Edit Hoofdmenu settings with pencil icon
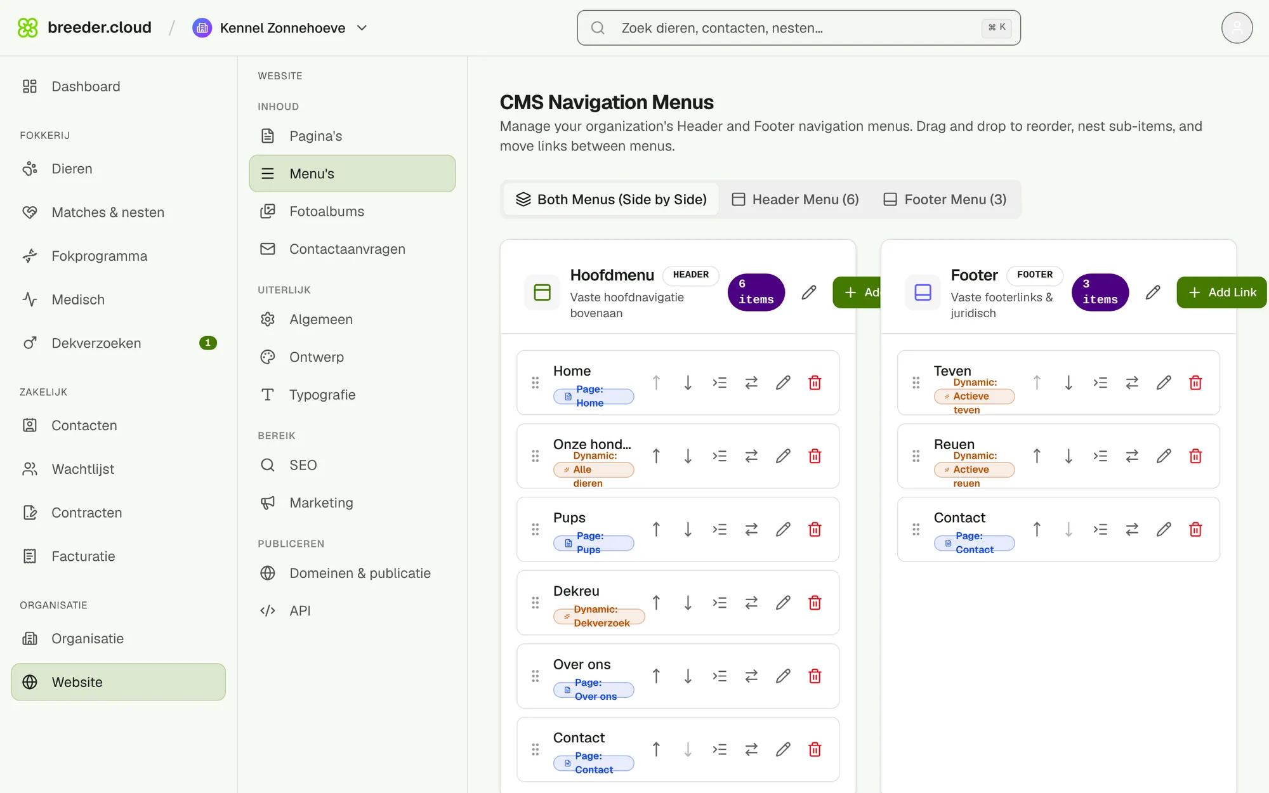The image size is (1269, 793). pos(808,292)
